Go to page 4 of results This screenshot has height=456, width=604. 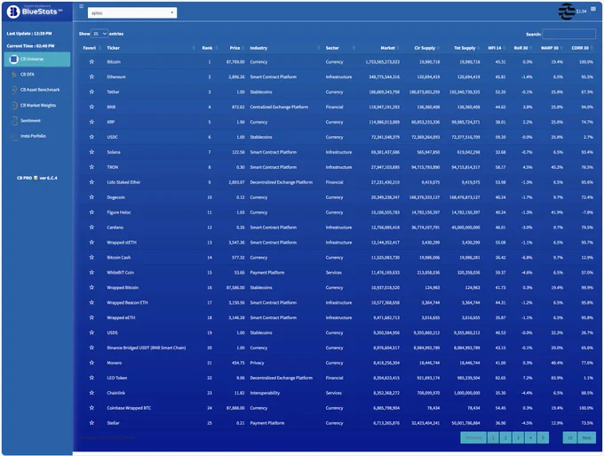click(530, 437)
